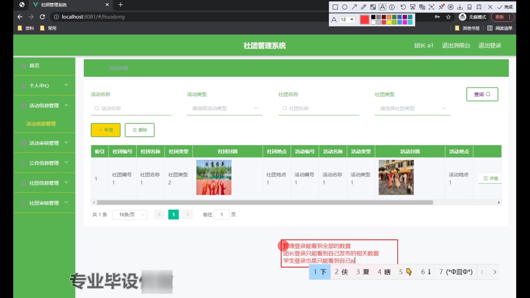Go to 首页 in sidebar
The height and width of the screenshot is (298, 530).
[34, 66]
